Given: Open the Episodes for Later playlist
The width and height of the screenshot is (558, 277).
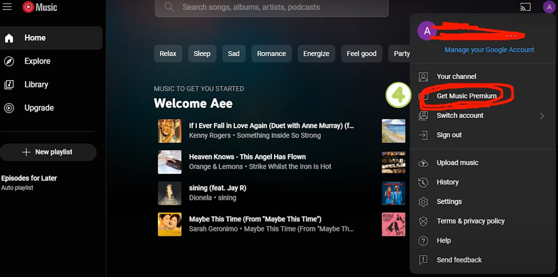Looking at the screenshot, I should click(29, 182).
